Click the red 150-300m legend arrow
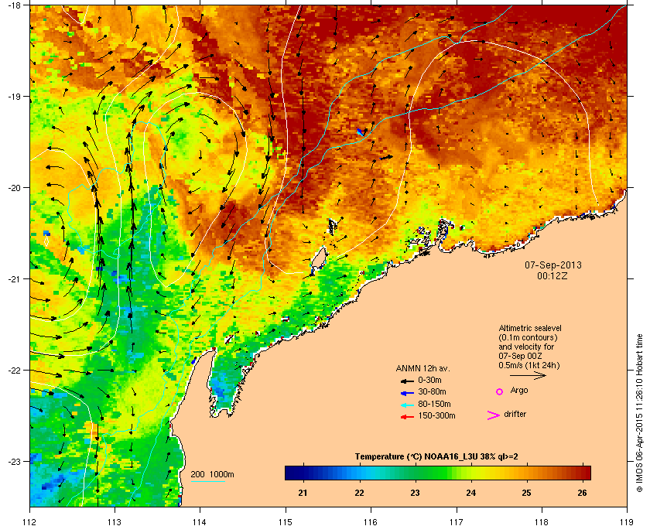The width and height of the screenshot is (650, 526). coord(407,417)
